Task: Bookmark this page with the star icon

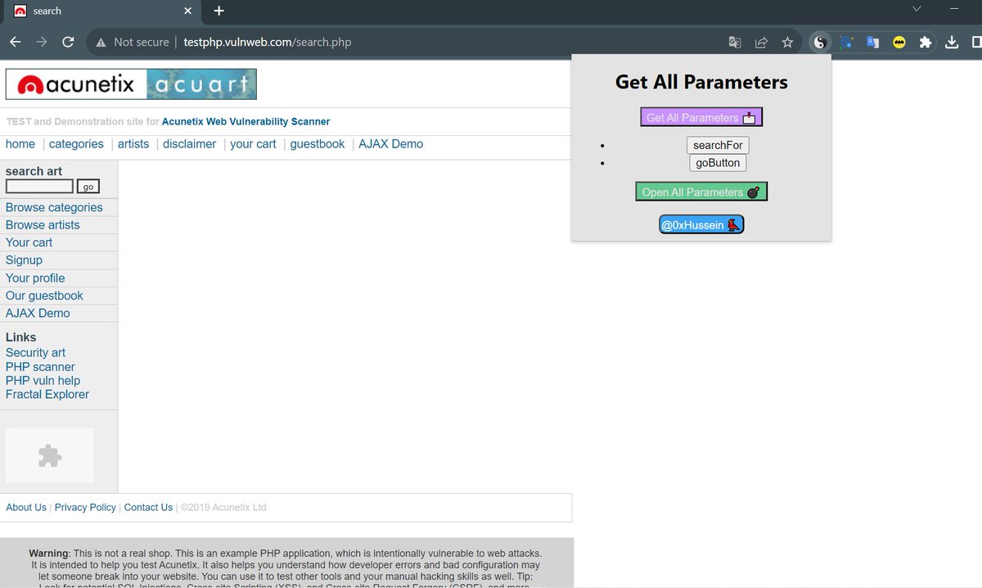Action: click(787, 42)
